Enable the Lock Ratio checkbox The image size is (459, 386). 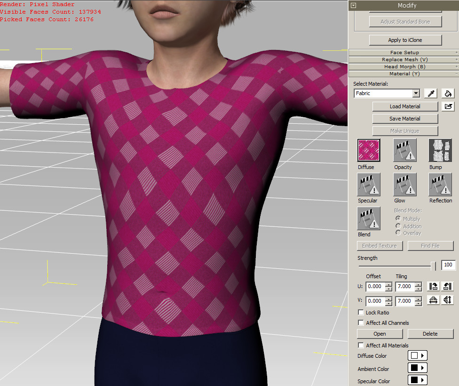361,313
